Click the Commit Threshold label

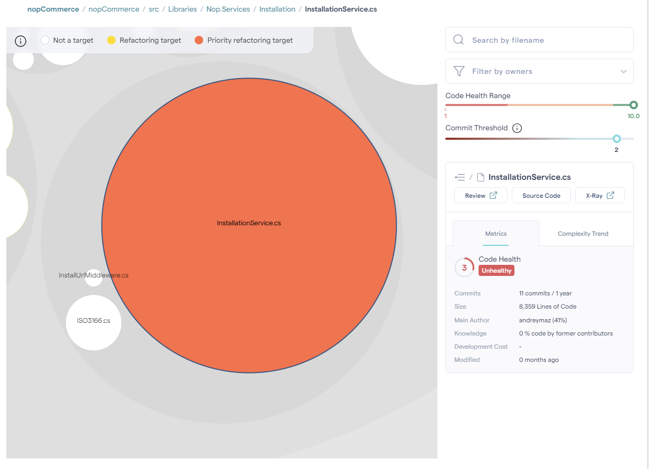pyautogui.click(x=476, y=128)
